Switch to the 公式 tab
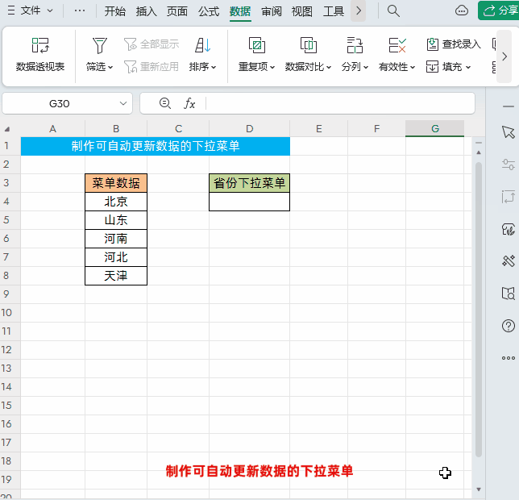This screenshot has width=519, height=500. click(x=209, y=11)
